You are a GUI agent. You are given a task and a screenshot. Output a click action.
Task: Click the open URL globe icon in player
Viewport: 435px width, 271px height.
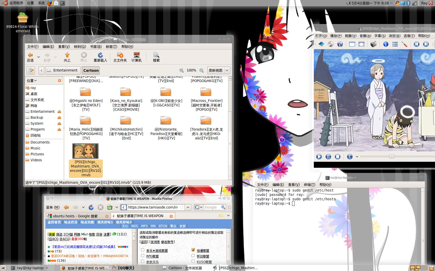click(x=340, y=44)
